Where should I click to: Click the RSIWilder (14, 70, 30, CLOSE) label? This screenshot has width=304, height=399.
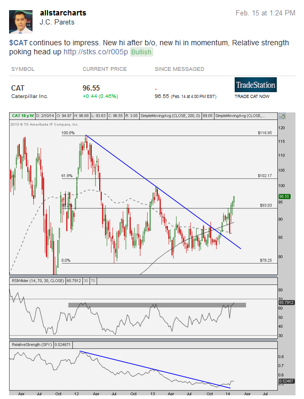tap(38, 281)
